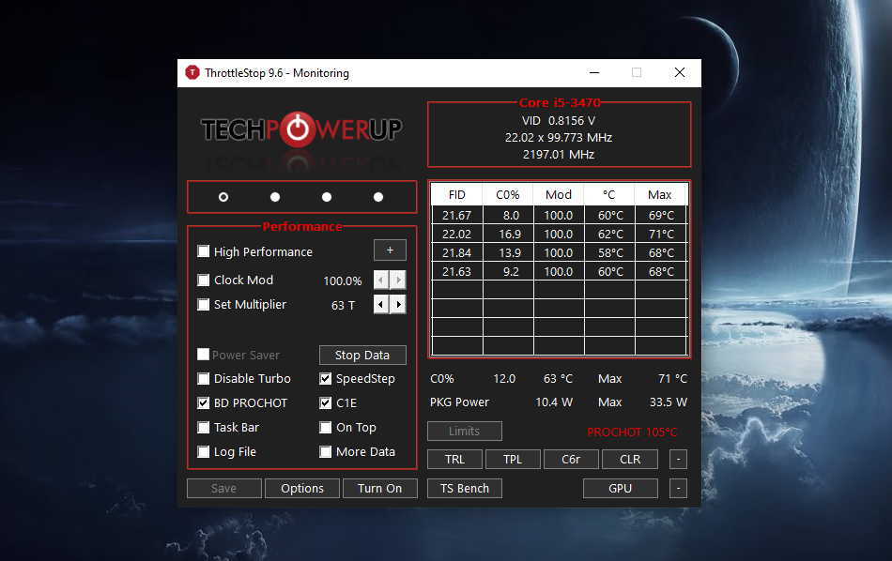Click the 16.9 C0% table cell
This screenshot has height=561, width=892.
point(509,235)
